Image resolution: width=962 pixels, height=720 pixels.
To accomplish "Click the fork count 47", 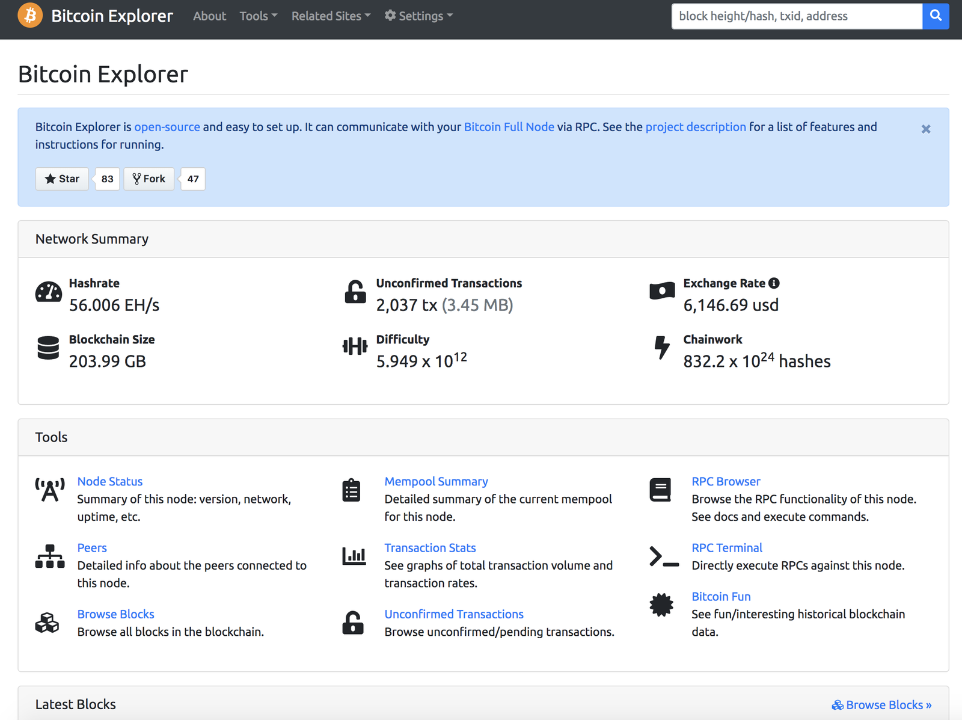I will click(193, 179).
